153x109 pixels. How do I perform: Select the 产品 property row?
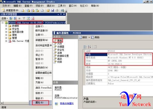pos(119,55)
